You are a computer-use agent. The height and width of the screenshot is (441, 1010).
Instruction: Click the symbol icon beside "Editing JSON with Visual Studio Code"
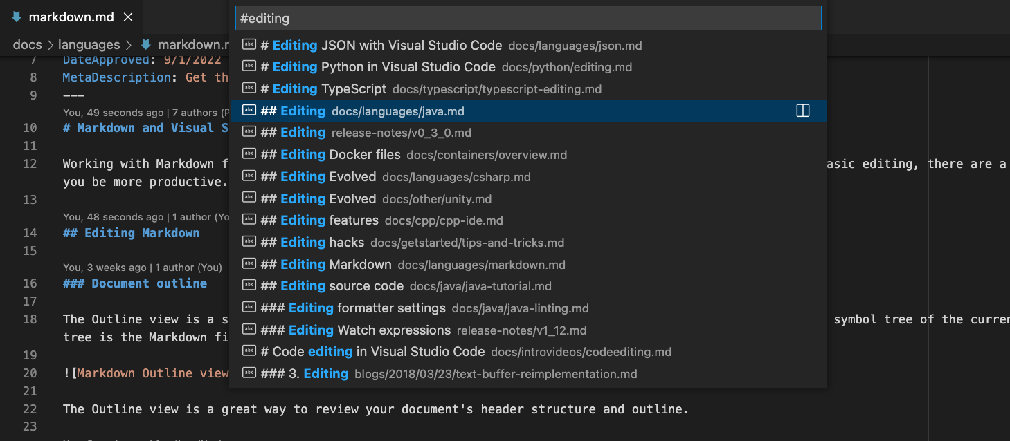(249, 45)
